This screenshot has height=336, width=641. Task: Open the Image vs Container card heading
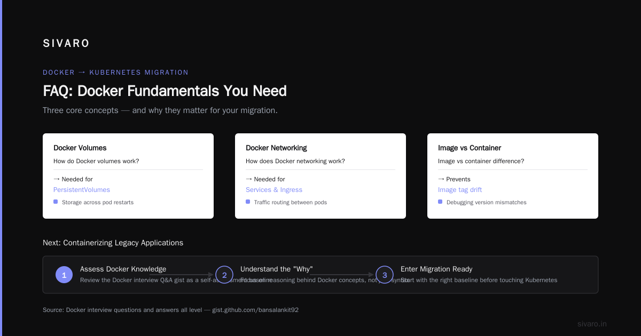click(x=470, y=148)
